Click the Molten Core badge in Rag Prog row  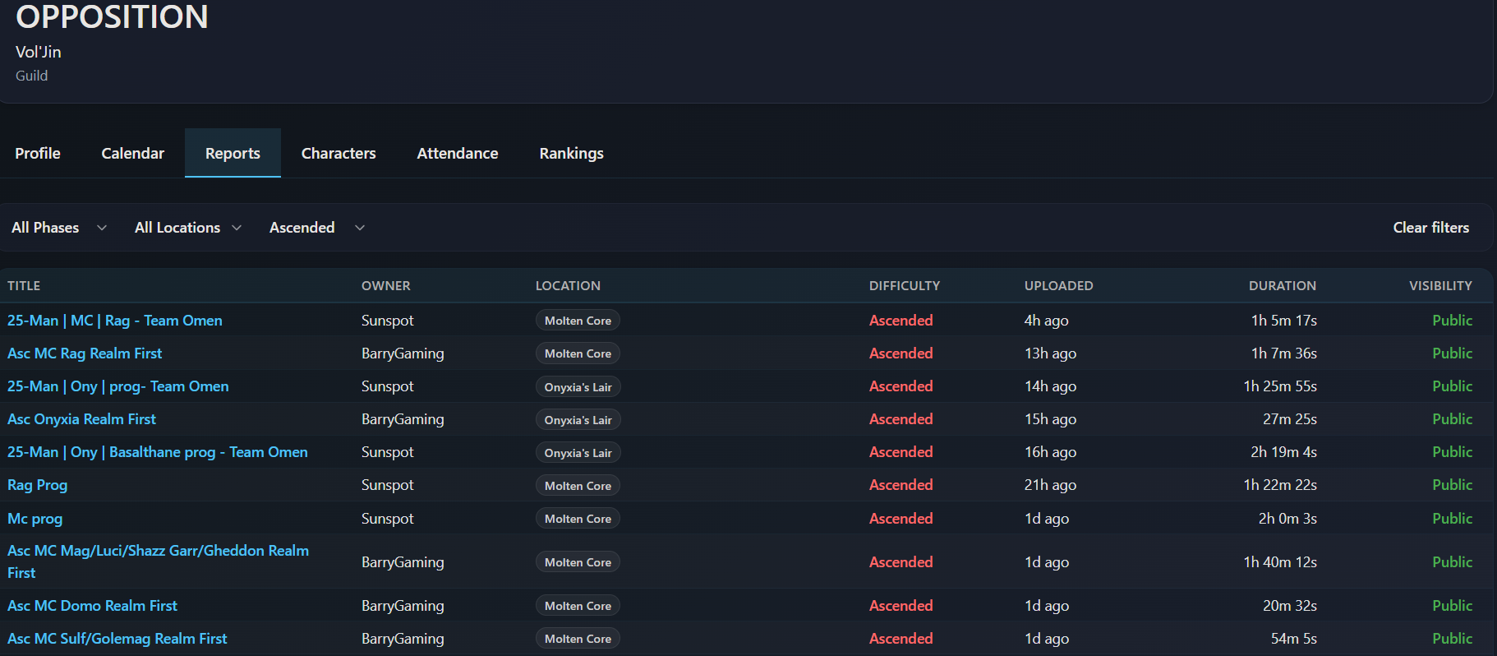(x=578, y=486)
